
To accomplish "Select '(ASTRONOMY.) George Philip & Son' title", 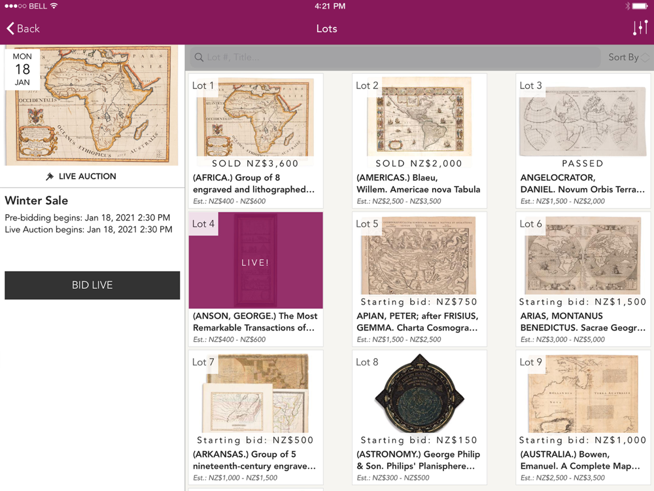I will [x=419, y=460].
